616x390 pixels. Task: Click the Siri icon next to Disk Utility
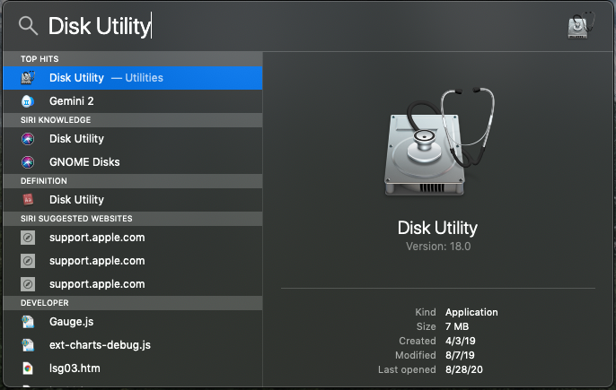[x=28, y=138]
